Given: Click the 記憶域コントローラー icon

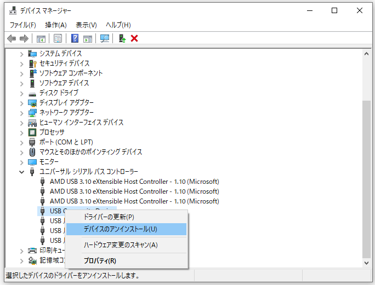Looking at the screenshot, I should (x=32, y=260).
